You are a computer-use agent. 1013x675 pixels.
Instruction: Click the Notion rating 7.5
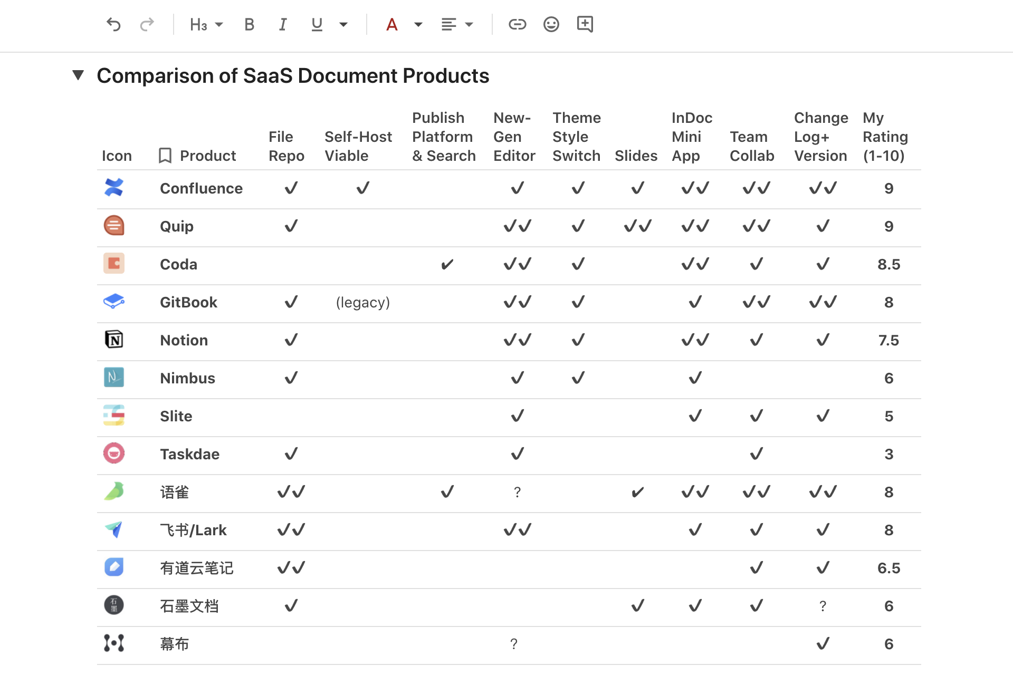(x=889, y=340)
